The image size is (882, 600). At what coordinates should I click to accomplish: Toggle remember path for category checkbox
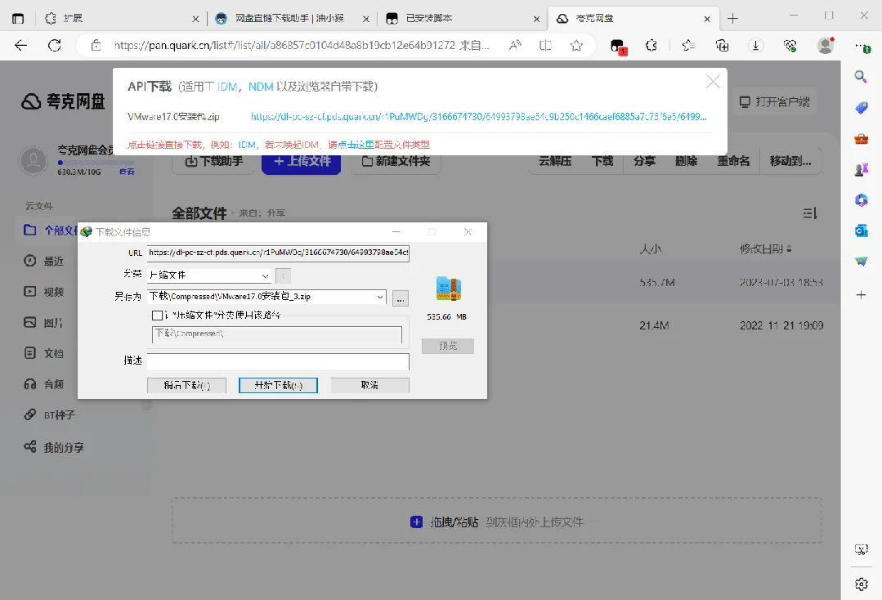click(157, 316)
